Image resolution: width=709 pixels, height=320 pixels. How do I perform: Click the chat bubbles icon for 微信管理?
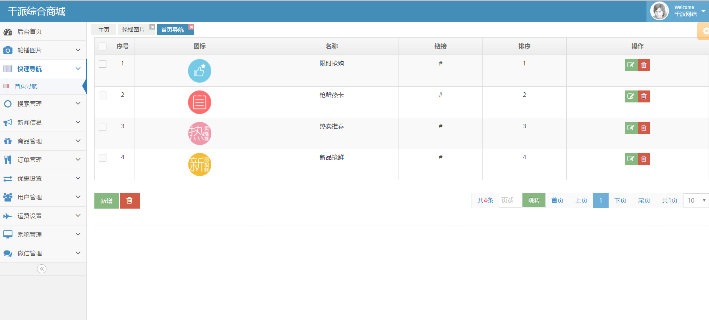click(8, 253)
